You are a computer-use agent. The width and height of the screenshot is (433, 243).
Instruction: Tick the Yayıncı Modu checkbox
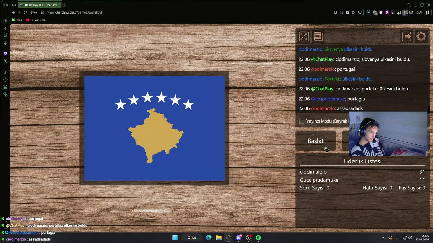click(302, 121)
